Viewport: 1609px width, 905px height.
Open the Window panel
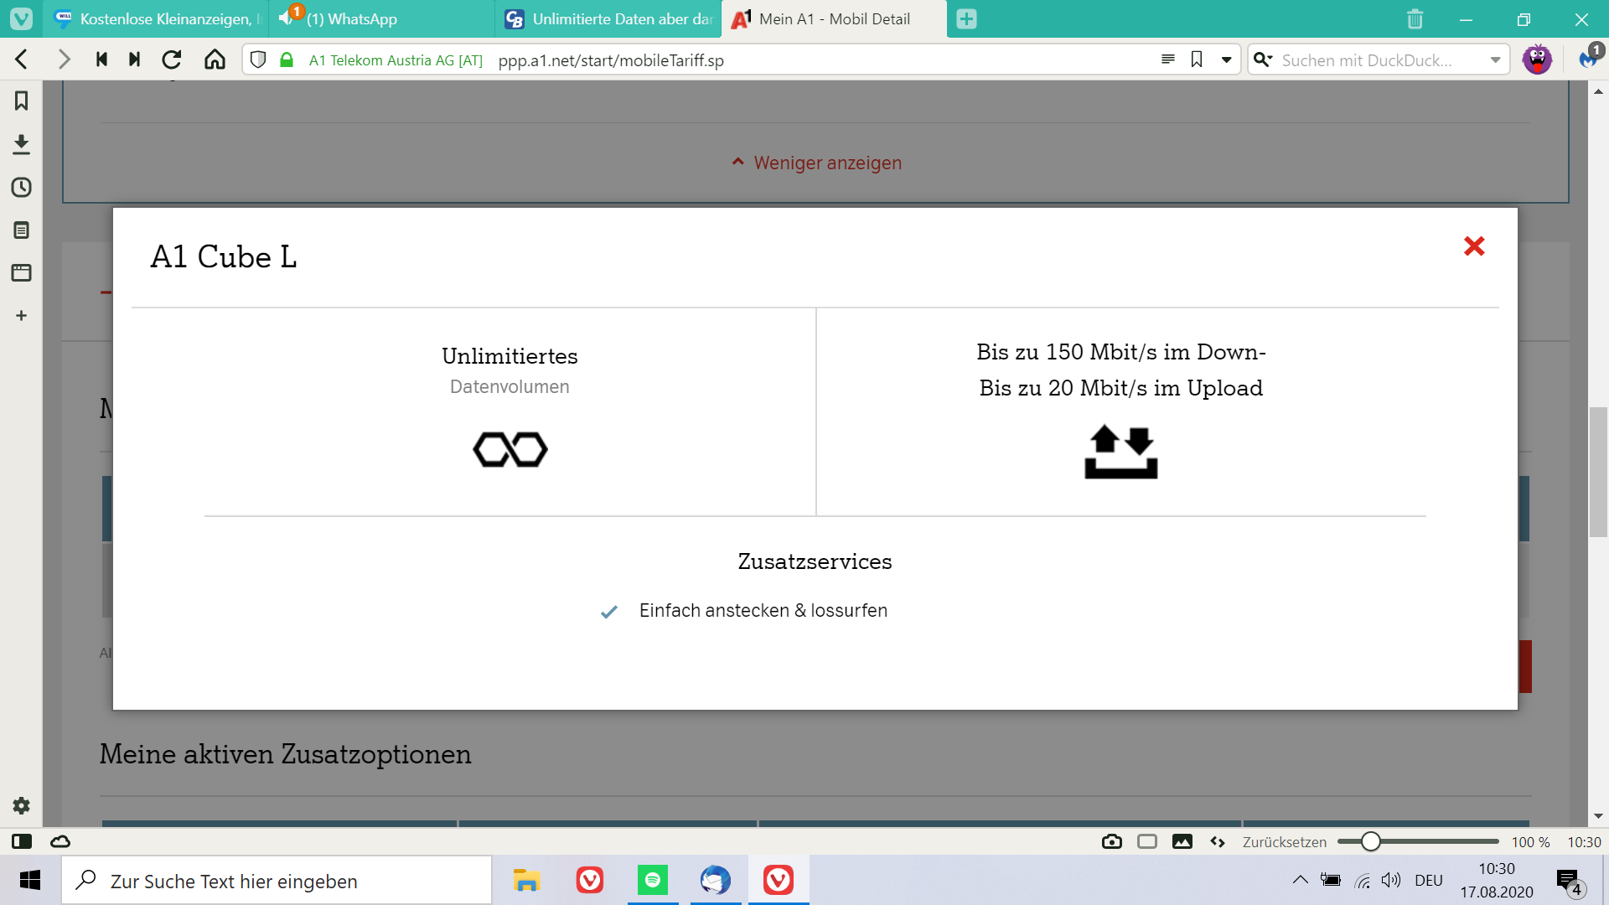point(21,272)
